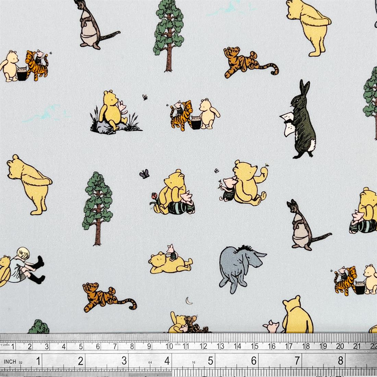Click the boy pulling on black boots
Viewport: 377px width, 377px height.
[25, 265]
